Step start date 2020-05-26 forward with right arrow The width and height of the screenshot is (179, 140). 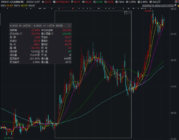[x=30, y=26]
